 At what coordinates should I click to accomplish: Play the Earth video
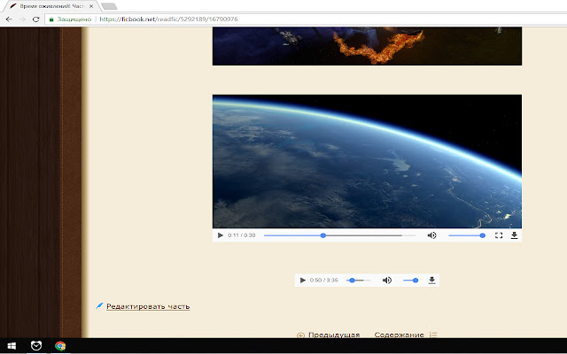click(x=221, y=235)
